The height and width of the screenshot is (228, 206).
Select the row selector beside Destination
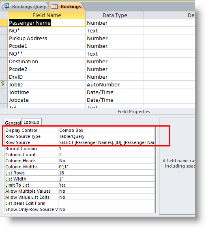click(x=4, y=62)
